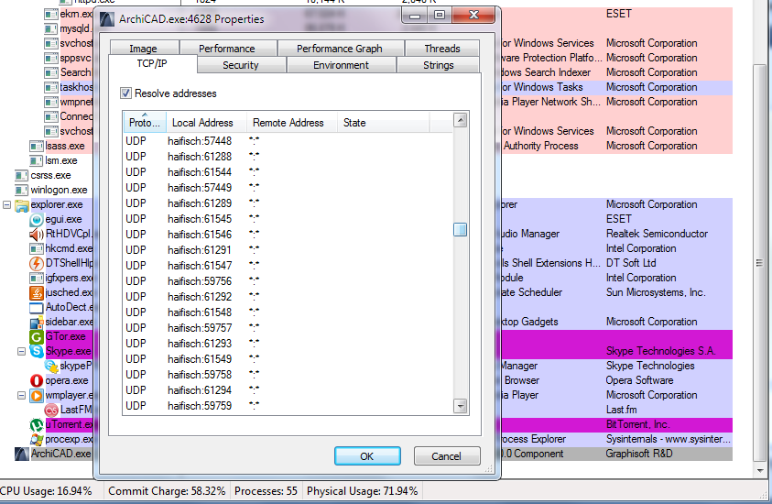772x504 pixels.
Task: Click the connection list scroll up arrow
Action: click(460, 120)
